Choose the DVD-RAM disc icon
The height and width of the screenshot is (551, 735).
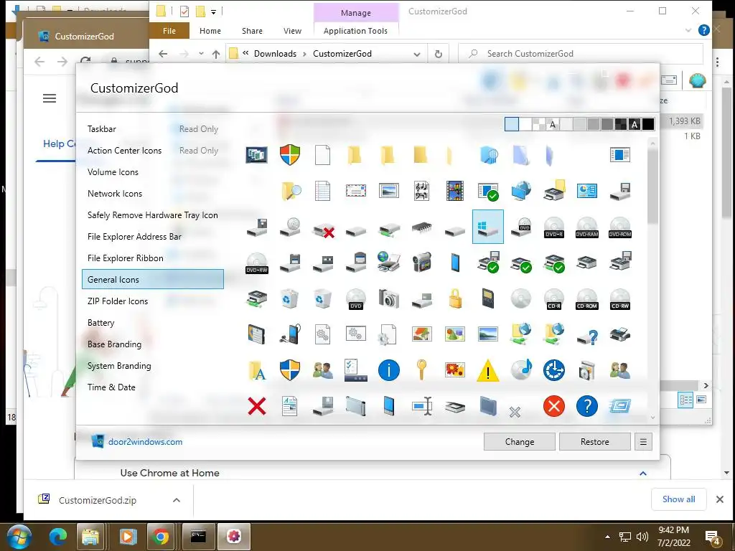[587, 227]
